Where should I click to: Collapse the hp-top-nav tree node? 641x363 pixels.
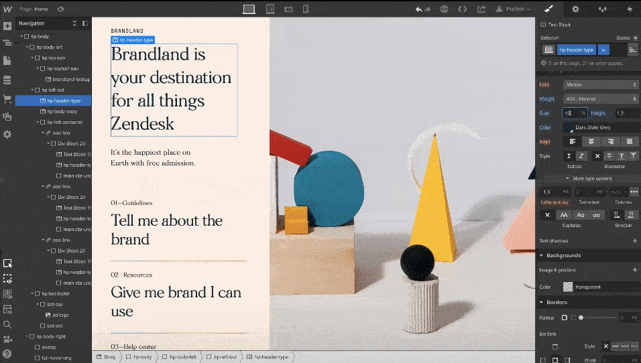32,58
